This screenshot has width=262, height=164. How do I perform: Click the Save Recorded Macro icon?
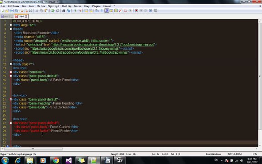155,11
